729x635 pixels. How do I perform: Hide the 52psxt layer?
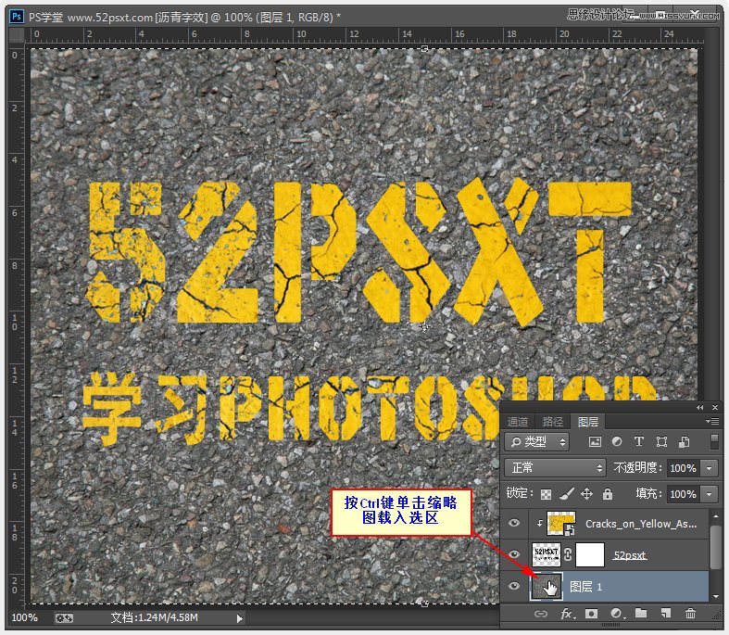click(514, 554)
